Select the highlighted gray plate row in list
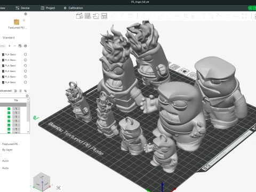256x192 pixels. click(x=13, y=105)
